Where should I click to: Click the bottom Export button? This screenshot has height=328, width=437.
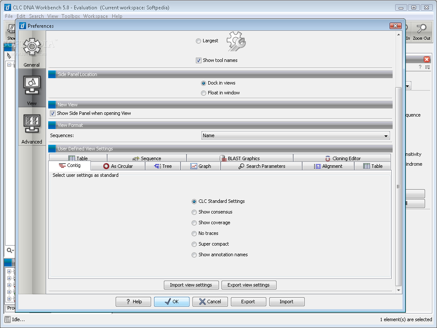[x=248, y=302]
